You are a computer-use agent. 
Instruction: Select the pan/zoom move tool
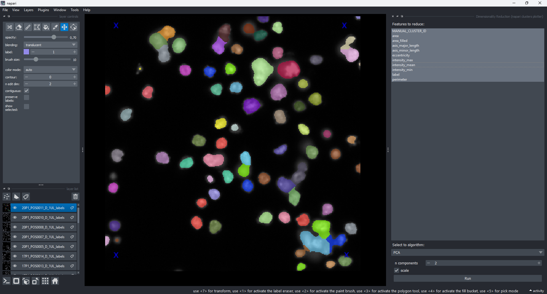click(64, 27)
